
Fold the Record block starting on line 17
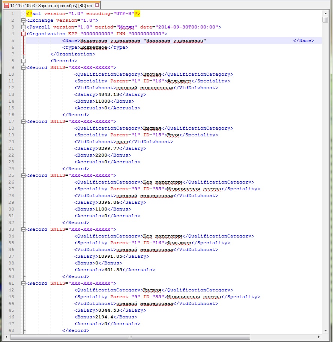click(24, 121)
